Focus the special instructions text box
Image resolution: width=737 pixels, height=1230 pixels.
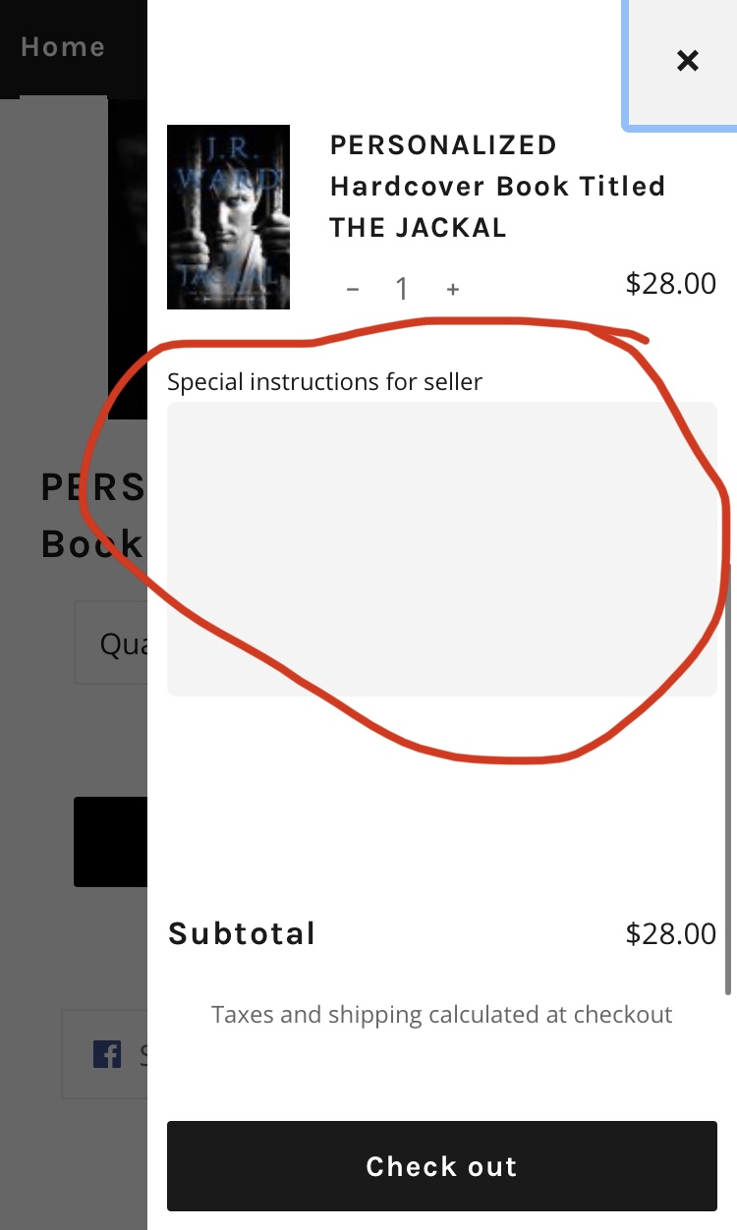pyautogui.click(x=441, y=548)
